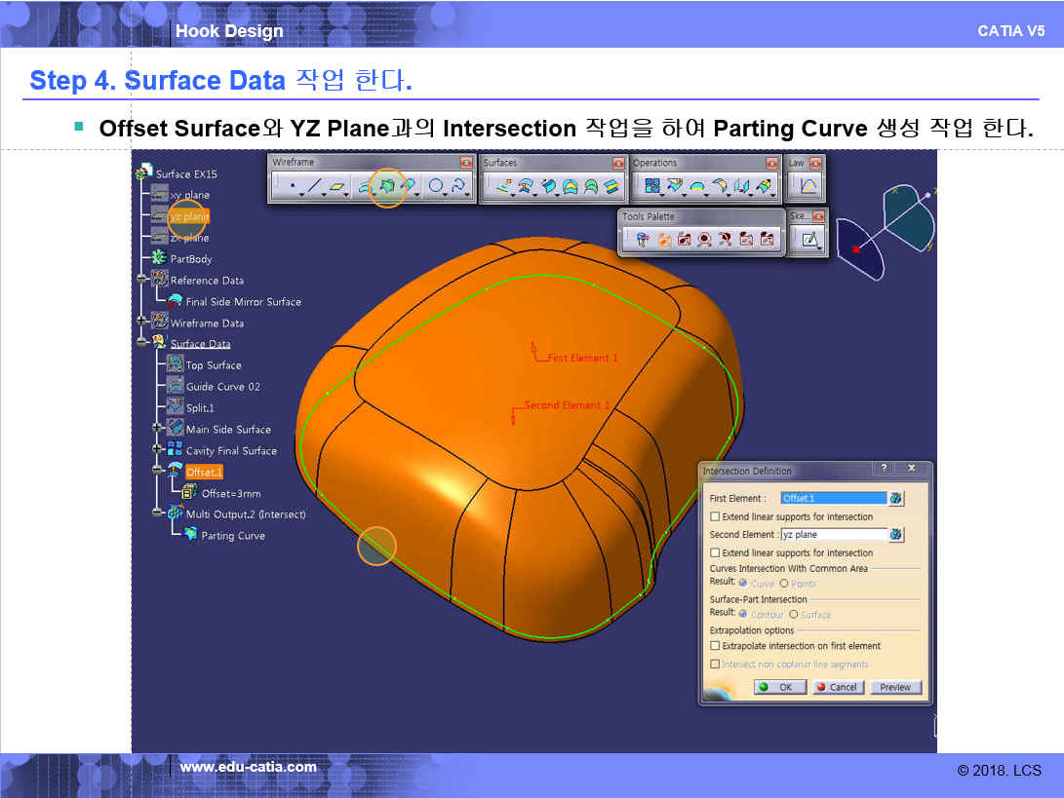Click the Second Element yz plane field

tap(832, 535)
